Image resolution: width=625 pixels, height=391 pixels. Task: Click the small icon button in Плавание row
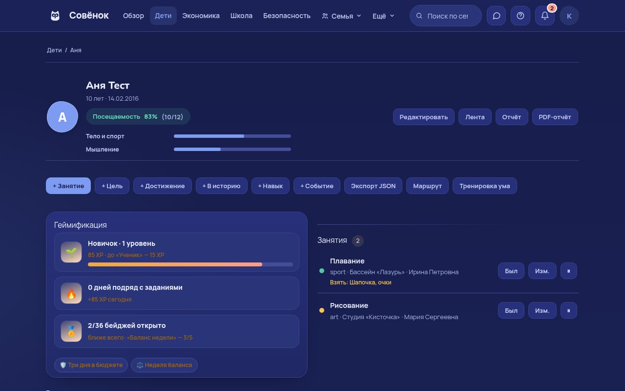point(569,271)
